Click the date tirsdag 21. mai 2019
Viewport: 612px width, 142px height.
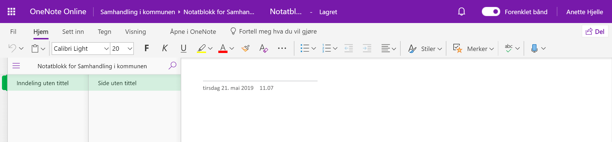pyautogui.click(x=228, y=88)
